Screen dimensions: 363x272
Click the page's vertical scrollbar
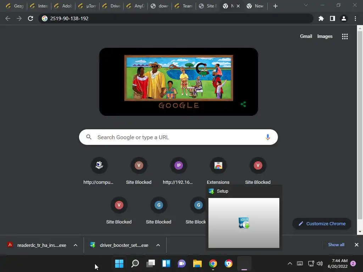pos(359,125)
